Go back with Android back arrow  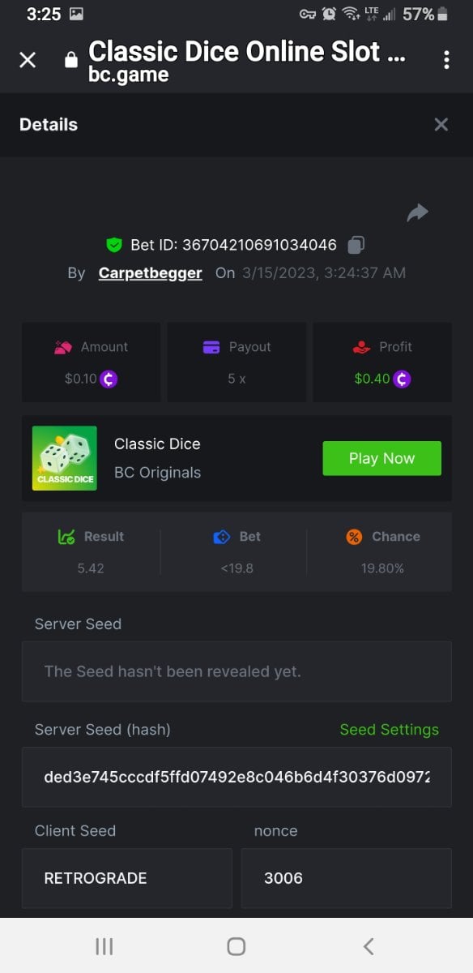(x=369, y=946)
